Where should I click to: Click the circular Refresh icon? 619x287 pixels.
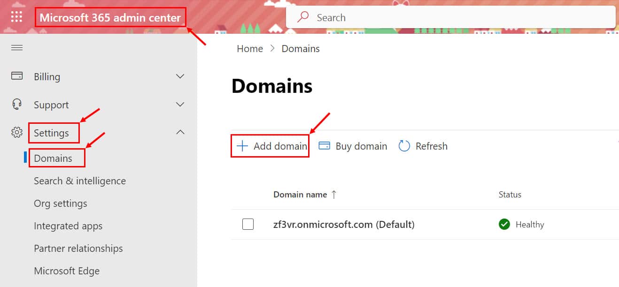click(404, 146)
